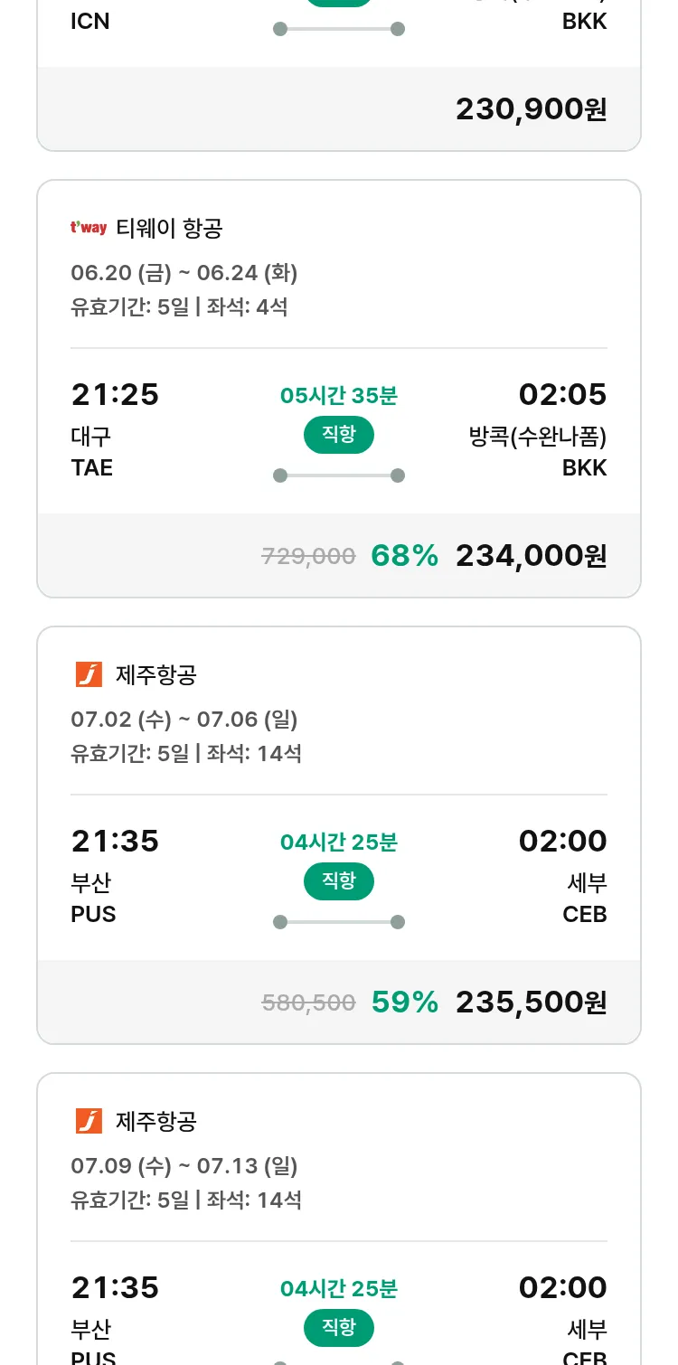Image resolution: width=678 pixels, height=1365 pixels.
Task: Click the 59% discount label
Action: (404, 1003)
